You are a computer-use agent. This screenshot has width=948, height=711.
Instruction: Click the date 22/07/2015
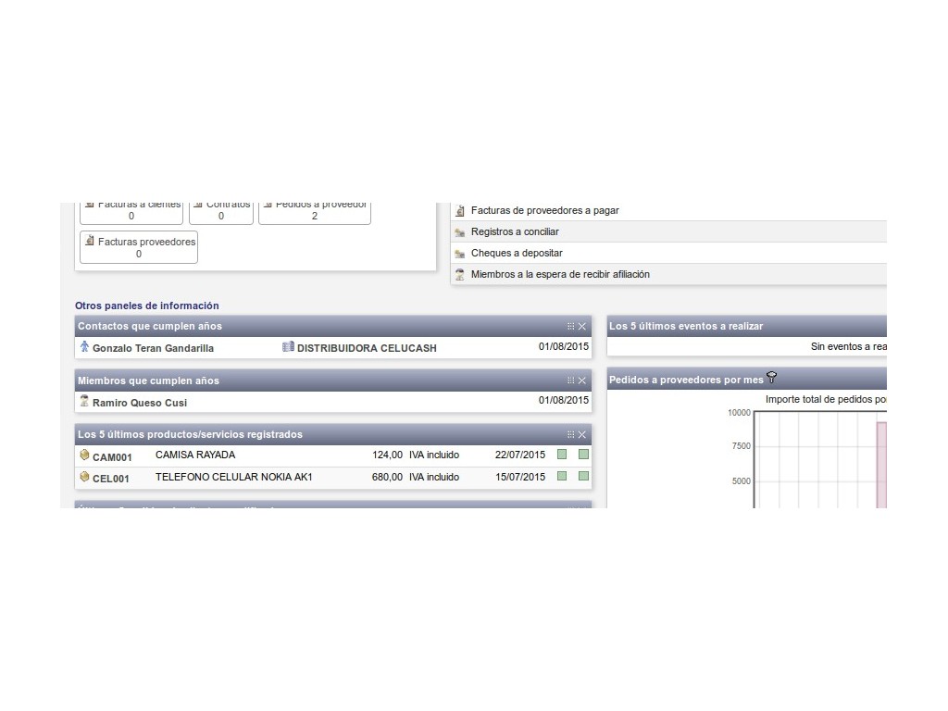coord(520,455)
